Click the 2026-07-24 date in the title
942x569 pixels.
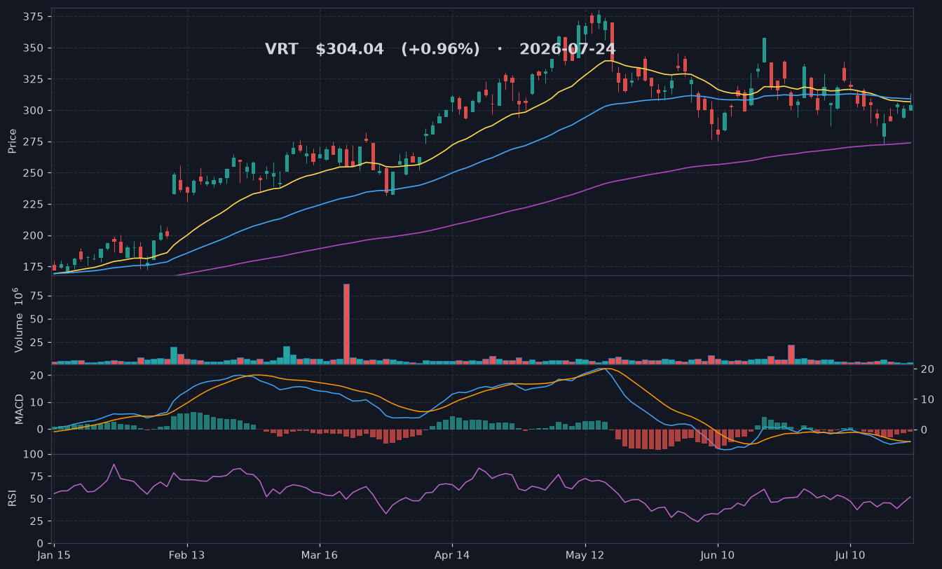coord(568,50)
